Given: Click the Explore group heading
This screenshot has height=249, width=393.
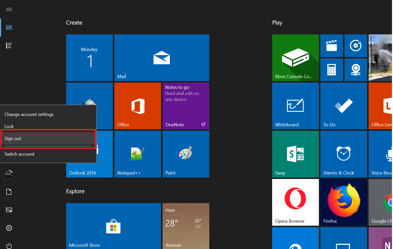Looking at the screenshot, I should [75, 191].
